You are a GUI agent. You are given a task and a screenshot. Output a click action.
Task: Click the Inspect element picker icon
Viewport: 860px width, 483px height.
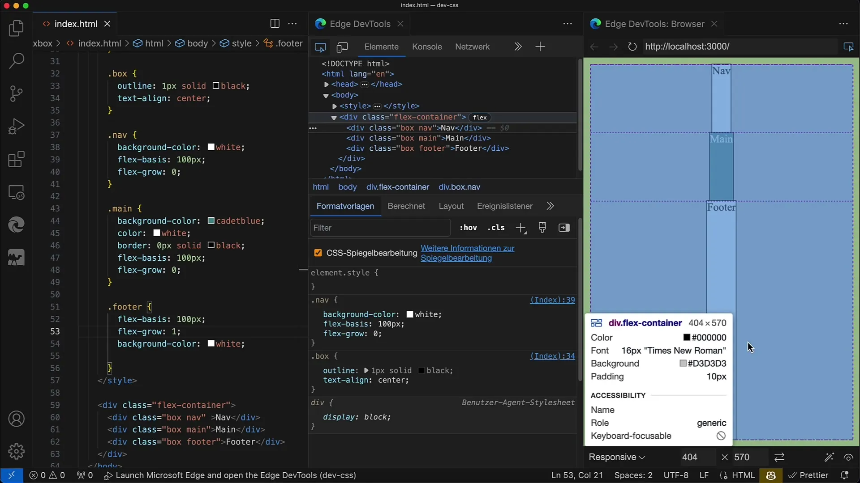coord(320,47)
